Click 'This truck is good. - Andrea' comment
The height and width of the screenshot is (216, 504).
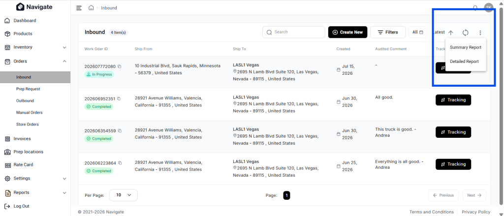tap(396, 132)
